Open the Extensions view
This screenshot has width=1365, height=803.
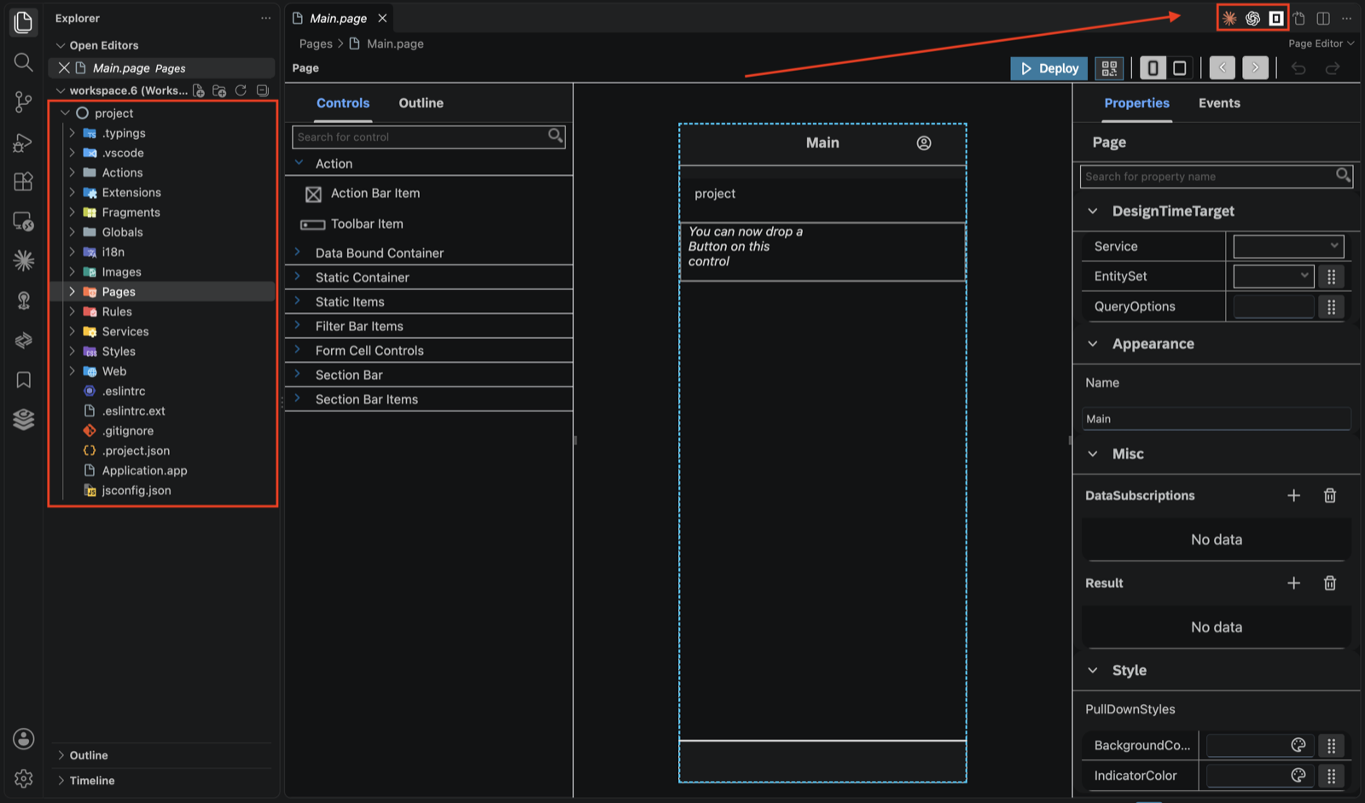pyautogui.click(x=23, y=181)
